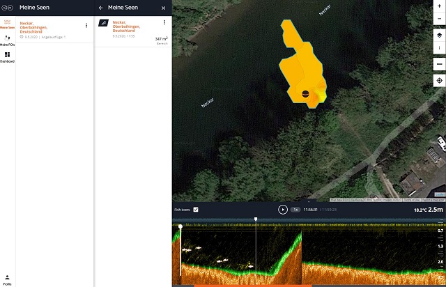This screenshot has width=446, height=287.
Task: Click the circled back-arrow icon in the header
Action: (4, 8)
